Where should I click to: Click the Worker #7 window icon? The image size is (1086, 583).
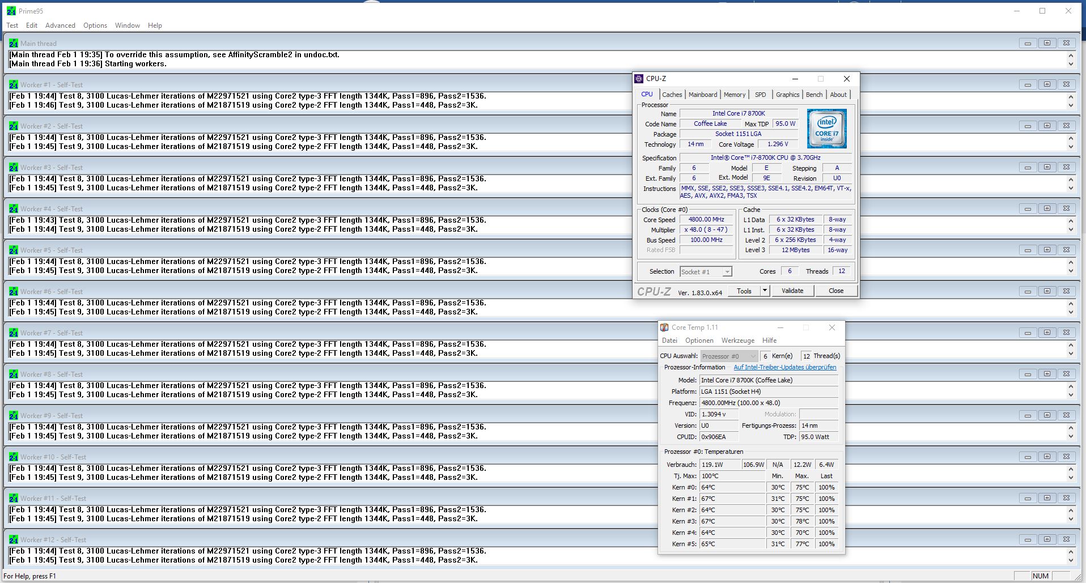[14, 333]
